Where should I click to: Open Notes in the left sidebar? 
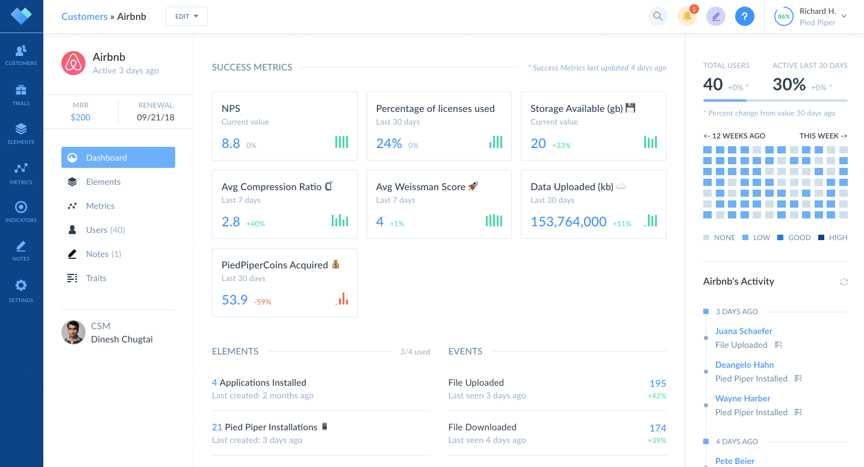[x=21, y=250]
